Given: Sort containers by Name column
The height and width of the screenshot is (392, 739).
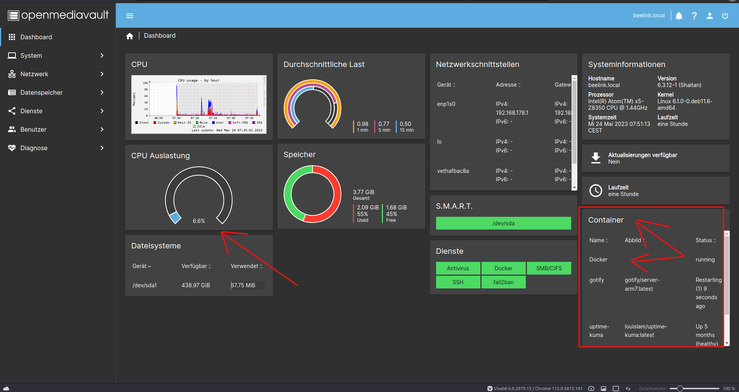Looking at the screenshot, I should (x=599, y=240).
